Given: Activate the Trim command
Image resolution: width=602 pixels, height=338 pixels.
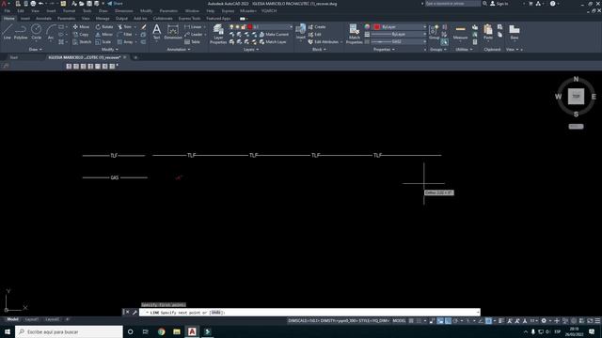Looking at the screenshot, I should pos(125,27).
